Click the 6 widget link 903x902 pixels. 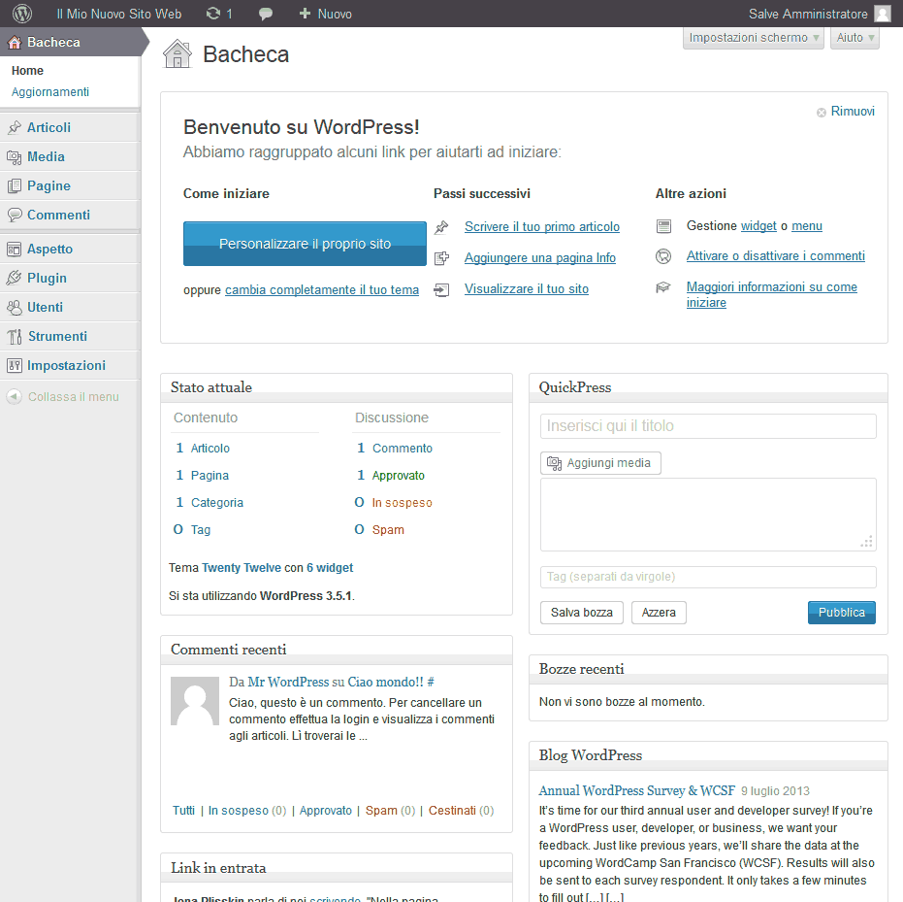(x=330, y=568)
